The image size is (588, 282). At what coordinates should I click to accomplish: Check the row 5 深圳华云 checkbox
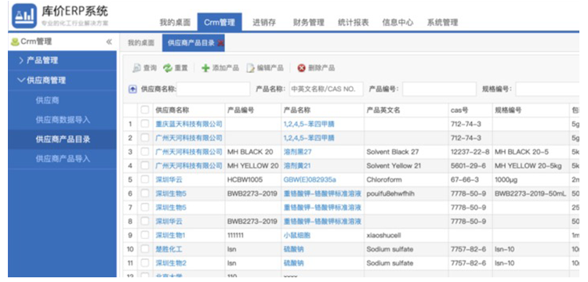(x=145, y=179)
